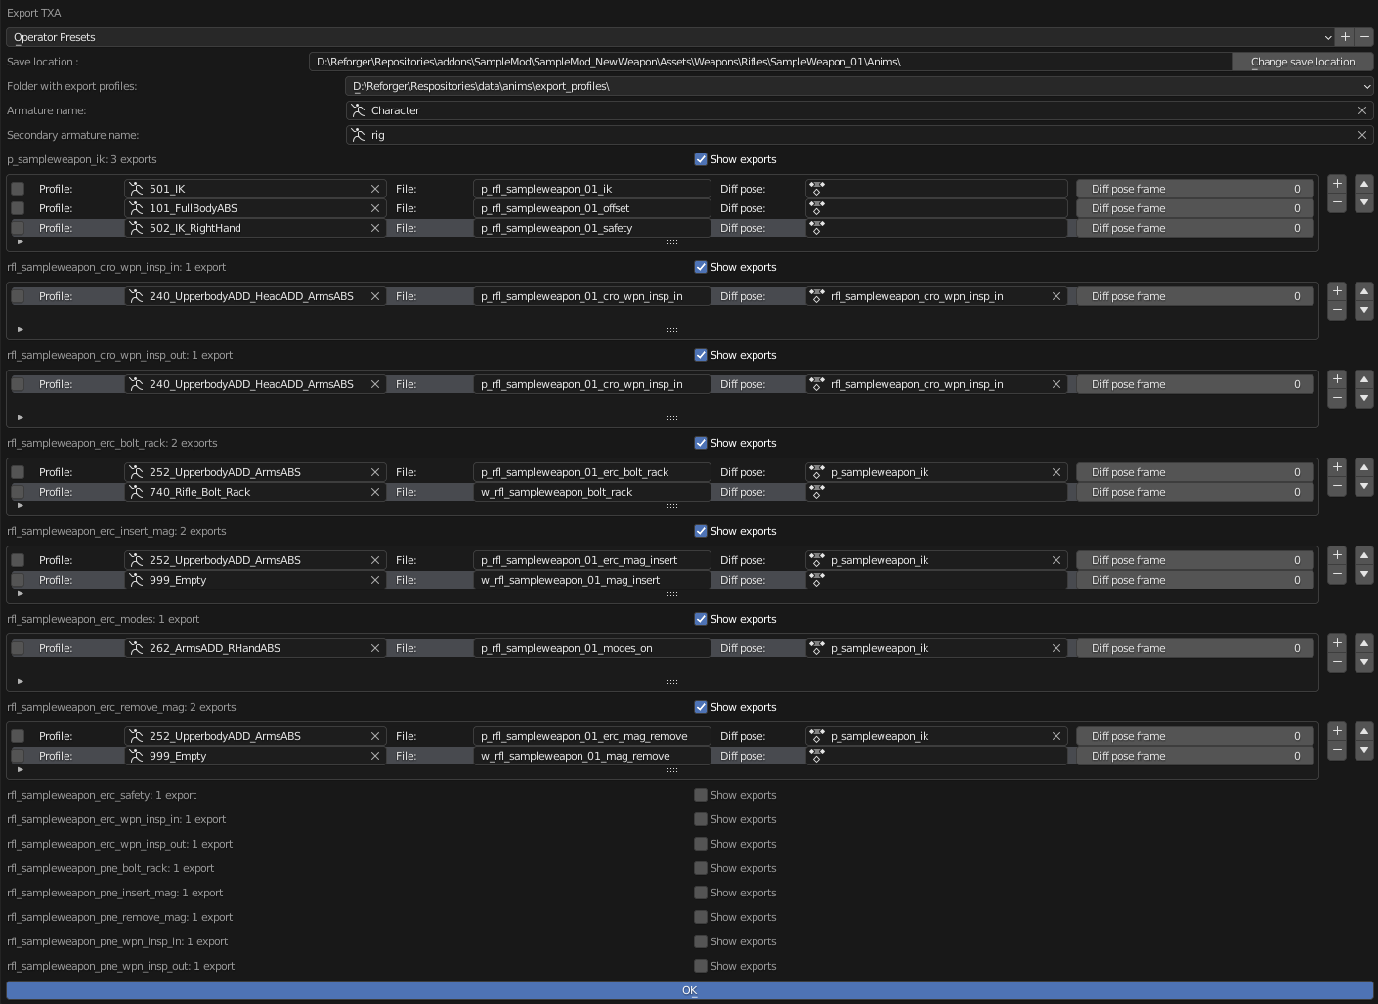
Task: Remove export from erc_remove_mag list
Action: [x=1337, y=751]
